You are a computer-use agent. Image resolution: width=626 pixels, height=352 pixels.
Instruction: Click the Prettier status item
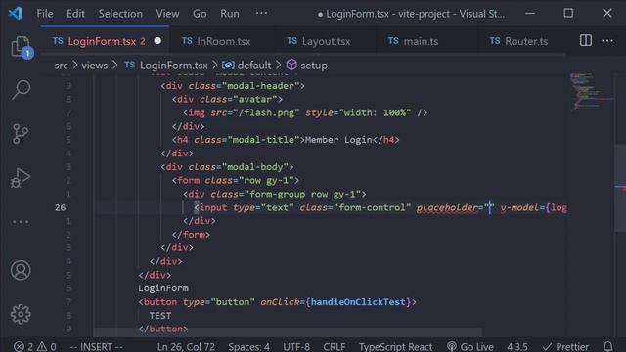click(565, 346)
